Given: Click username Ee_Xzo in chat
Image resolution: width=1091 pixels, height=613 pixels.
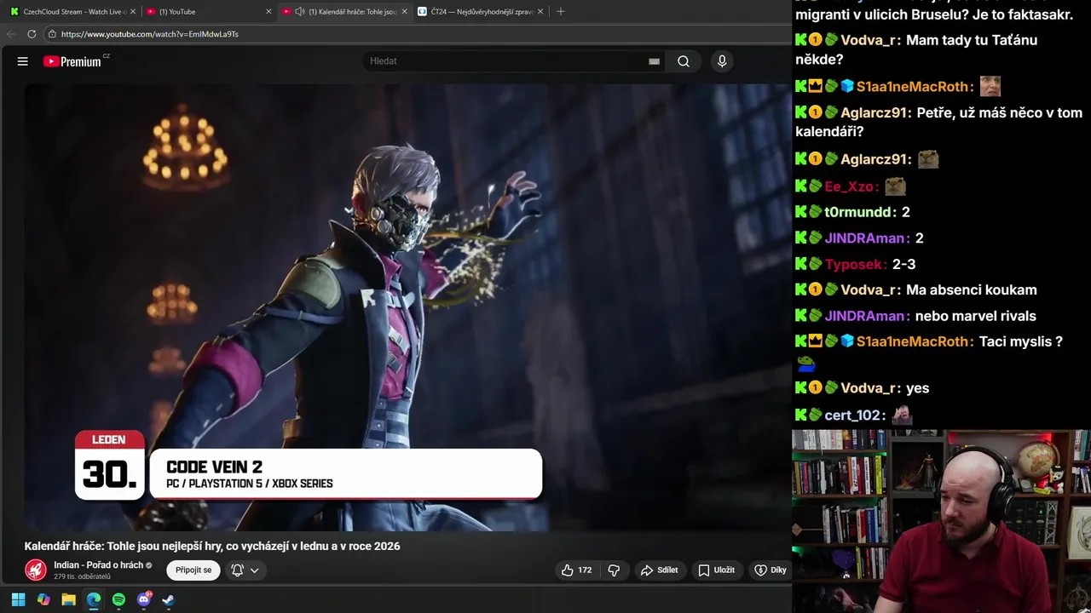Looking at the screenshot, I should coord(851,186).
